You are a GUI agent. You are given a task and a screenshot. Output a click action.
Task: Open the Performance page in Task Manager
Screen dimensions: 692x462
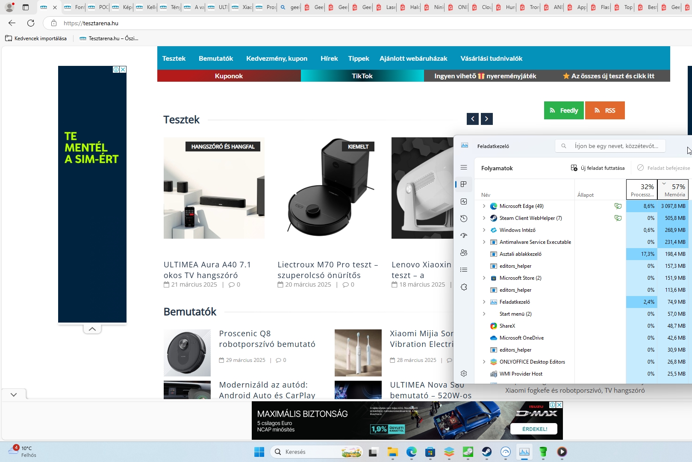click(x=464, y=201)
